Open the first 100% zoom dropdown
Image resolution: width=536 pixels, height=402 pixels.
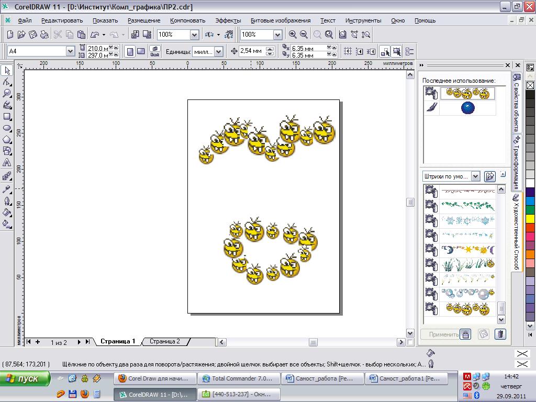[x=194, y=35]
